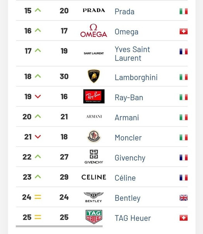Open the TAG Heuer brand link
Viewport: 203px width, 234px height.
(133, 218)
